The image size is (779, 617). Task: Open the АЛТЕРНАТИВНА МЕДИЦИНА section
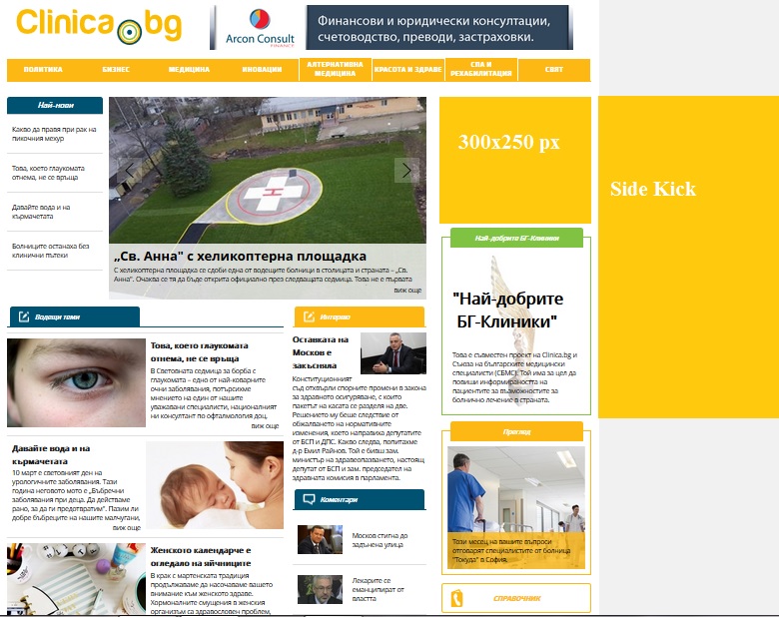[335, 69]
